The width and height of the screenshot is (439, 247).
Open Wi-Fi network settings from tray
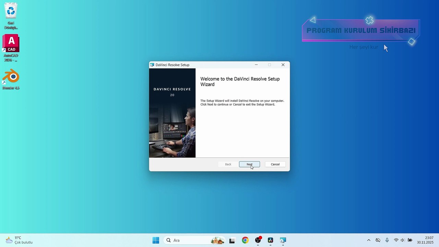click(x=396, y=240)
